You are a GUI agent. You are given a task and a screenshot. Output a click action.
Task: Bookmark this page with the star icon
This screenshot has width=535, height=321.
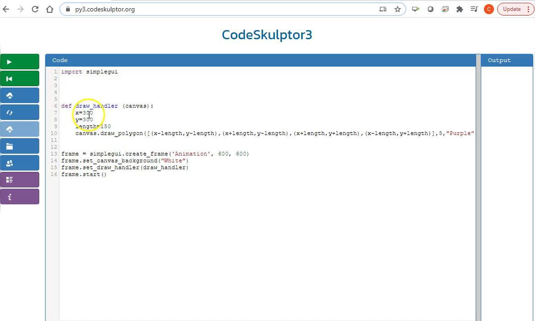tap(397, 9)
